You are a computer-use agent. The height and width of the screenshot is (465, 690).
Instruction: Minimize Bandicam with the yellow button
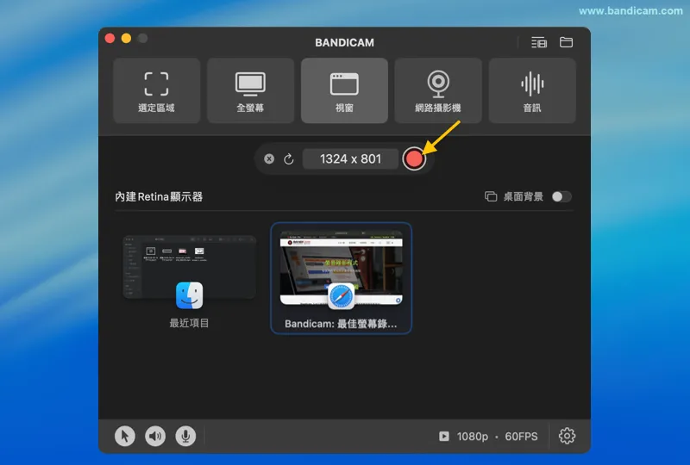(x=126, y=38)
